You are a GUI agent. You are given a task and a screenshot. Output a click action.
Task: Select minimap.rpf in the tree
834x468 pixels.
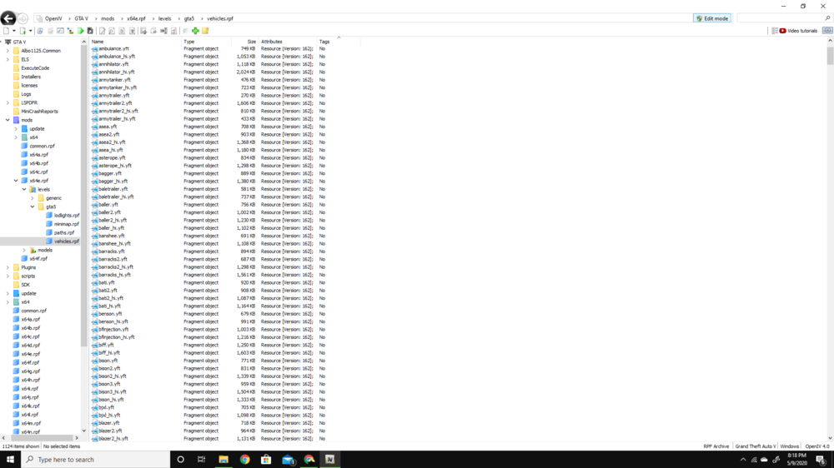pyautogui.click(x=63, y=224)
